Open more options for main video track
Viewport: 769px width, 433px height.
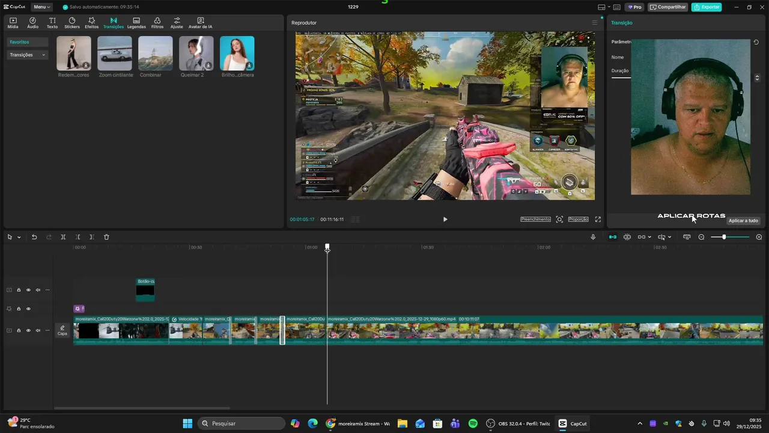click(x=47, y=330)
